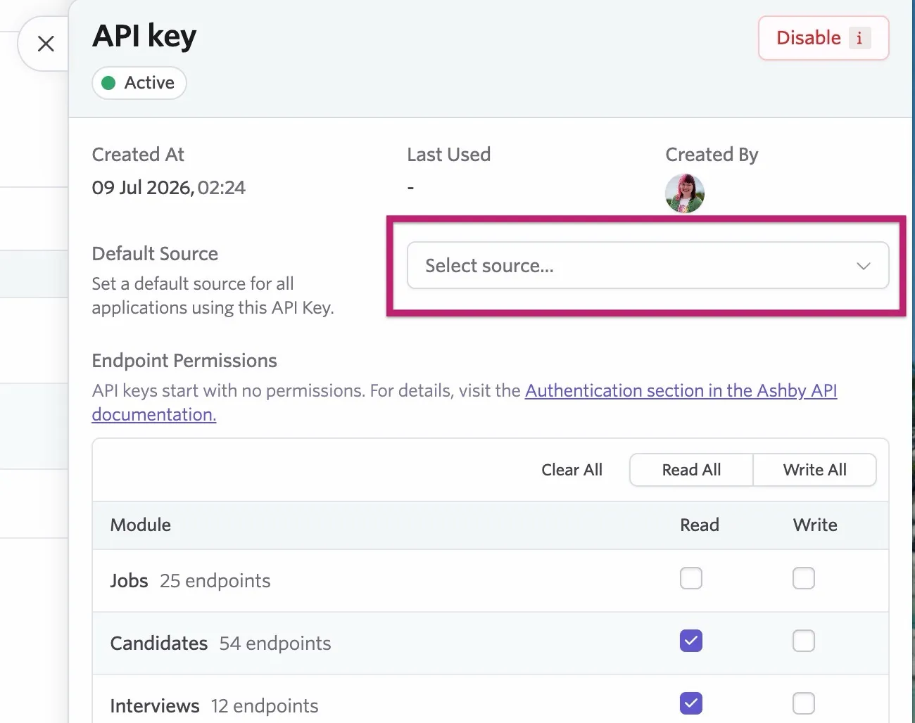Open the Default Source dropdown

648,265
